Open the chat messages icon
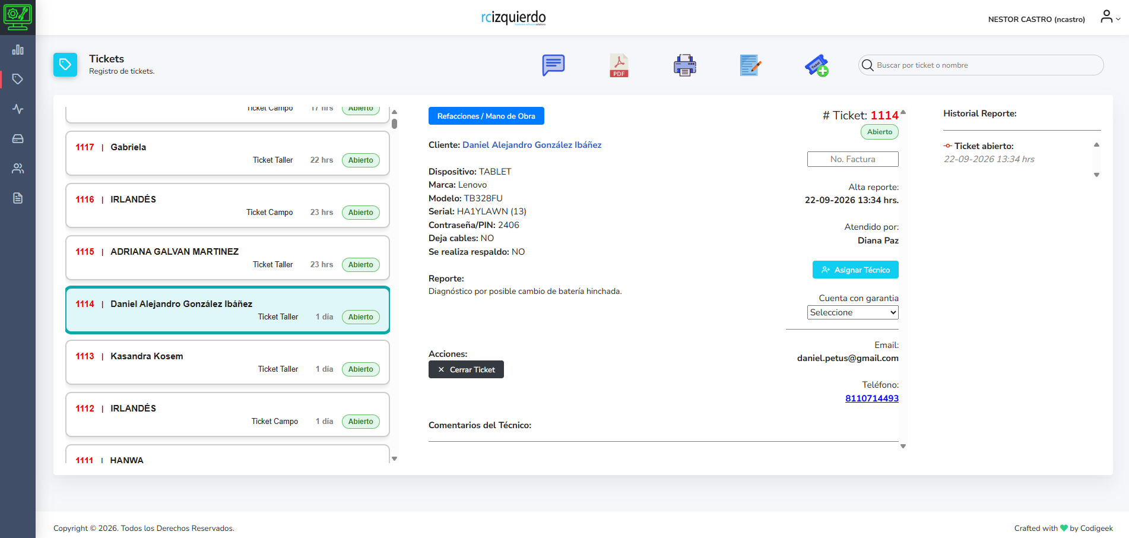This screenshot has width=1129, height=538. (553, 65)
